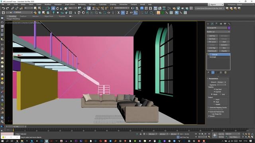Screen dimensions: 255x143
Task: Open the Hierarchy command panel tab
Action: [x=216, y=24]
